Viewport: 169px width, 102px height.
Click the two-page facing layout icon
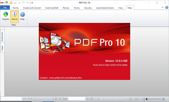pyautogui.click(x=109, y=99)
